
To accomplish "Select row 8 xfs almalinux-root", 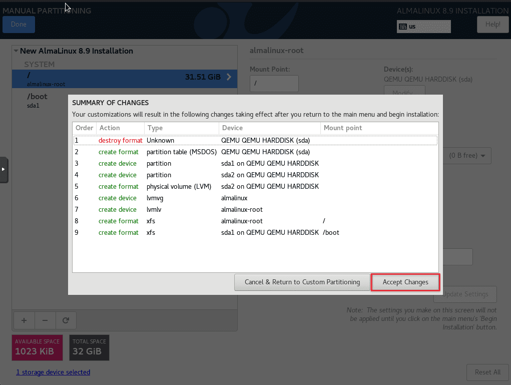I will tap(255, 221).
